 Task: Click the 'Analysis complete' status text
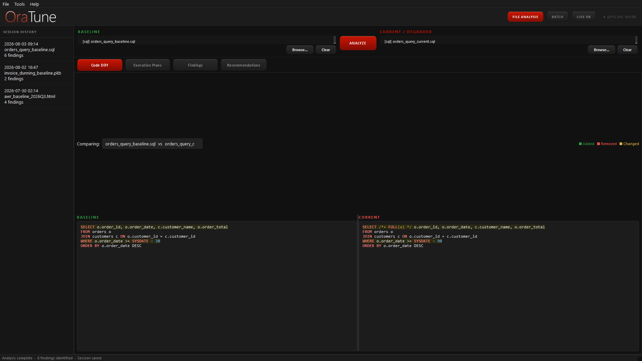[17, 358]
